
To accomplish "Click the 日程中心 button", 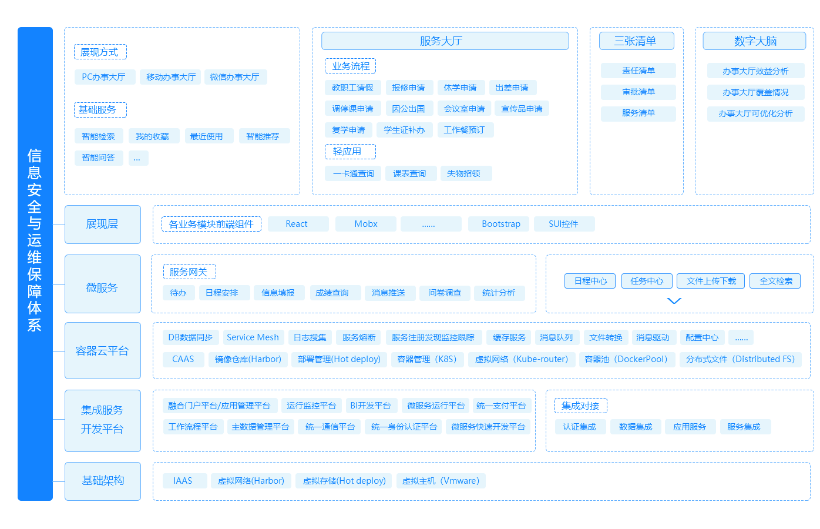I will [590, 281].
